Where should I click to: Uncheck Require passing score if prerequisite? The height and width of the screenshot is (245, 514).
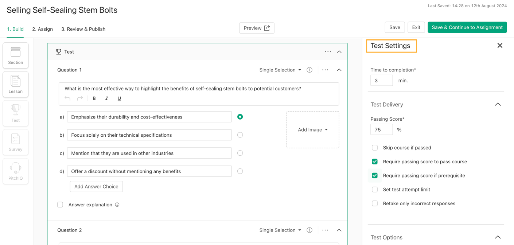(375, 176)
